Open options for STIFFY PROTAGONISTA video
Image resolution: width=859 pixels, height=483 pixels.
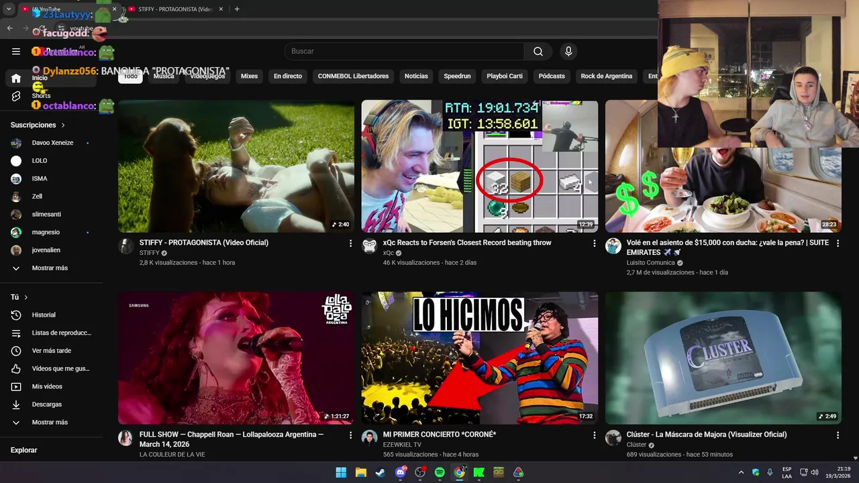coord(350,244)
